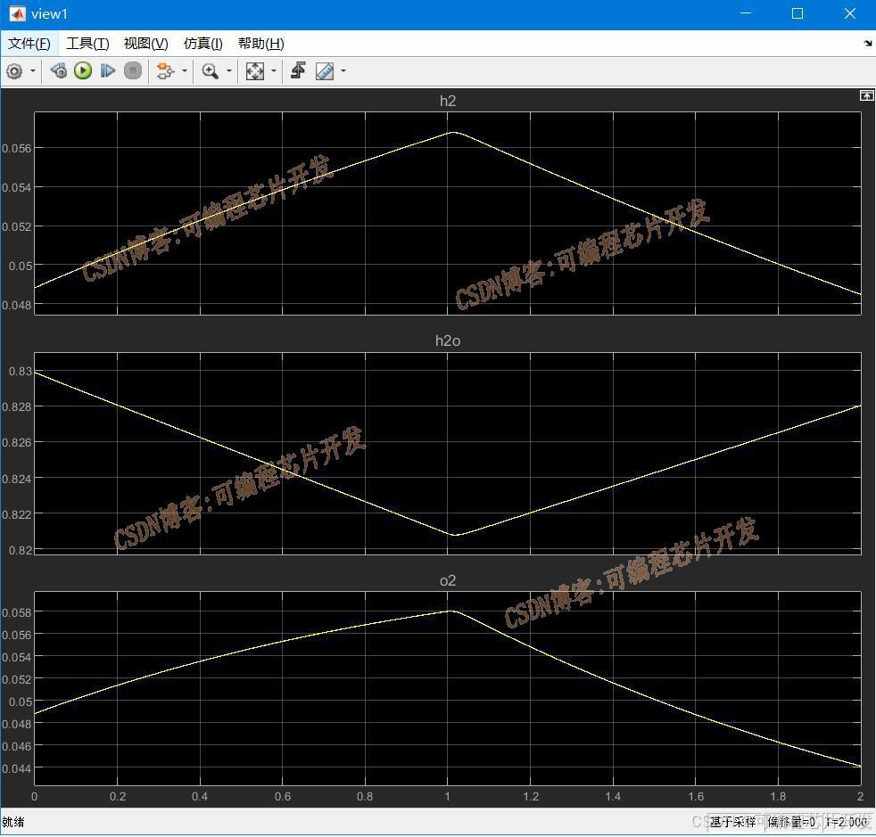Open the cursor measurements ruler icon
The image size is (876, 837).
tap(325, 71)
